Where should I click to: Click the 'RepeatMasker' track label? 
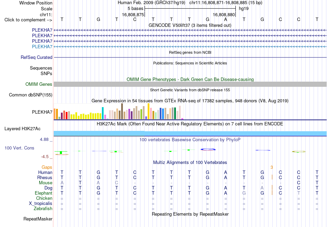(x=38, y=219)
